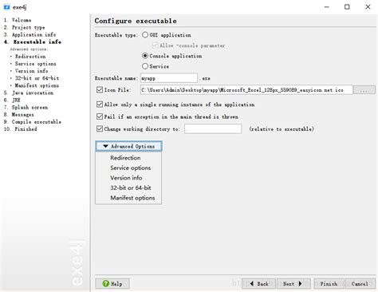Choose 32-bit or 64-bit in popup menu
Screen dimensions: 378x292
131,187
